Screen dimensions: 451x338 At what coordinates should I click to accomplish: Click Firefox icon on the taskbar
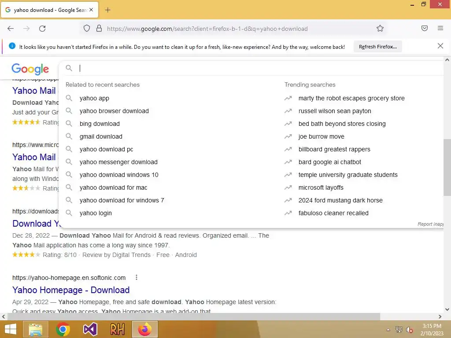pos(144,329)
